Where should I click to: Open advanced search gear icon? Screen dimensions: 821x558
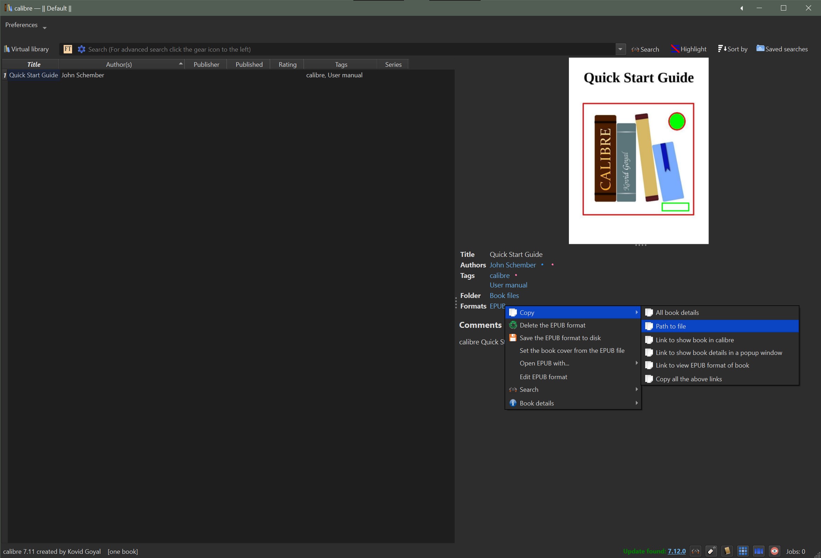[81, 49]
